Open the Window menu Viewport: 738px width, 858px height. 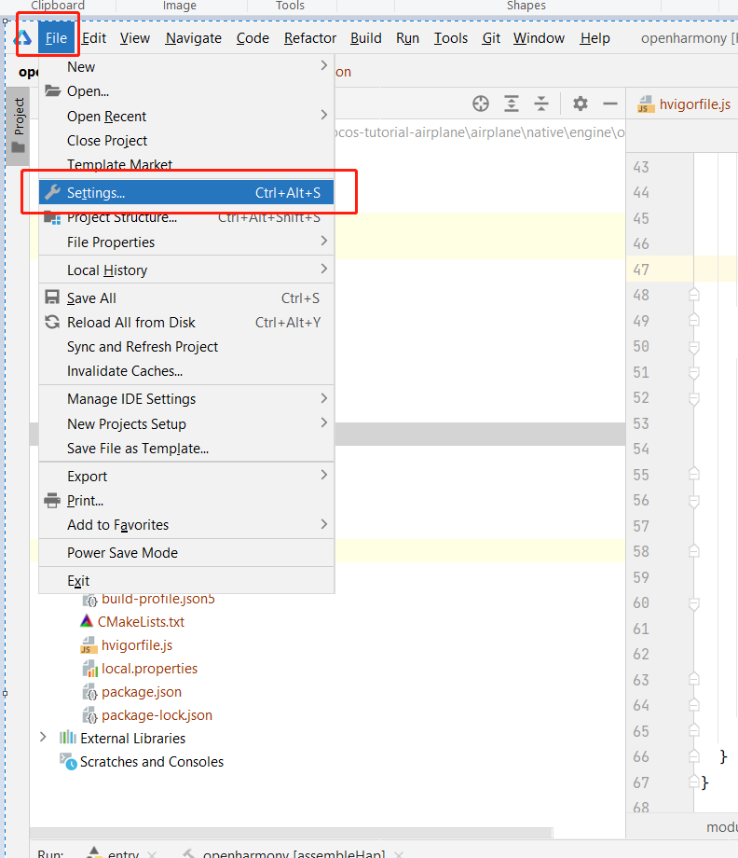tap(539, 37)
